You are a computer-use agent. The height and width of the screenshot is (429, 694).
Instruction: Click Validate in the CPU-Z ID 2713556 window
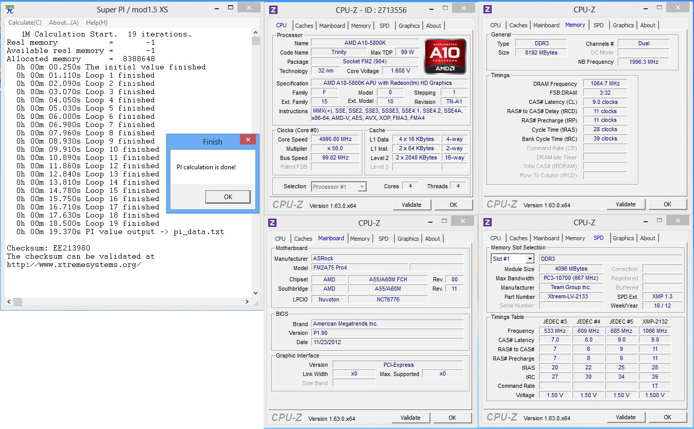click(411, 205)
